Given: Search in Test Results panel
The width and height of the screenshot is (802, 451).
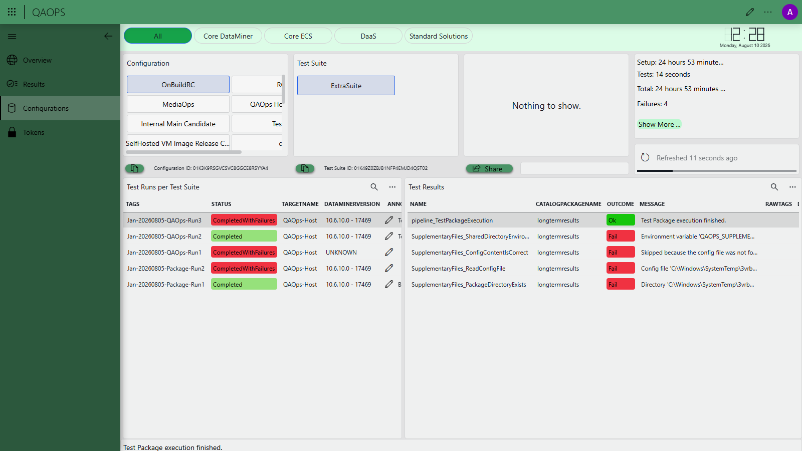Looking at the screenshot, I should 774,187.
